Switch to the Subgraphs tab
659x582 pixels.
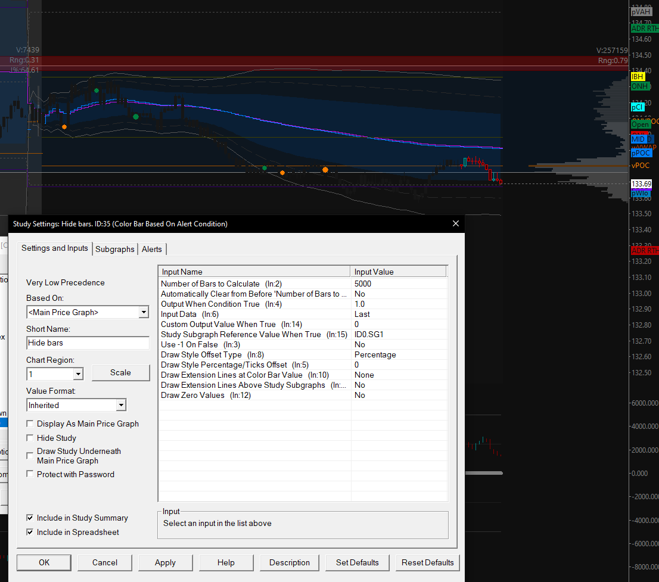115,249
